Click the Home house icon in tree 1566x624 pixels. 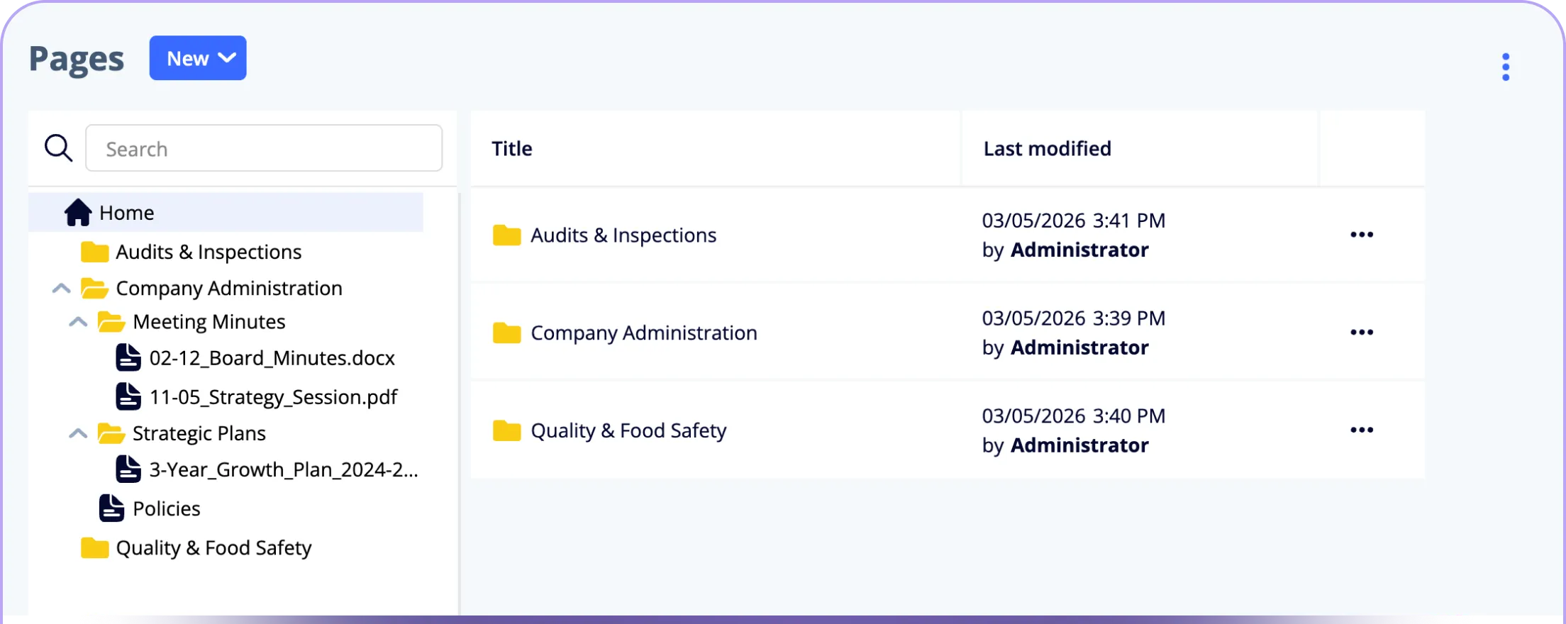coord(78,212)
